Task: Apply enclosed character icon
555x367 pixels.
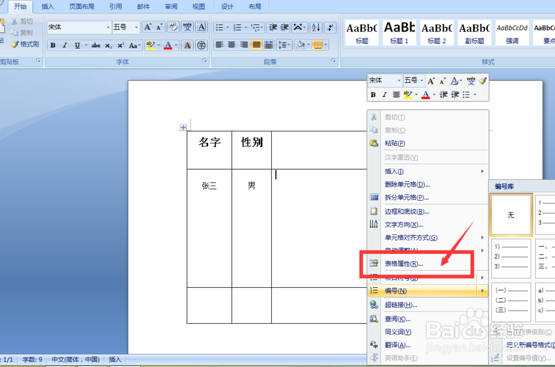Action: pyautogui.click(x=201, y=45)
